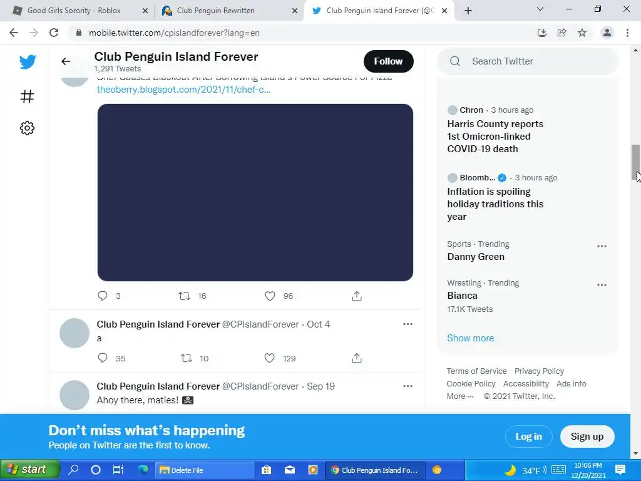
Task: Retweet the post with 16 retweets
Action: pyautogui.click(x=185, y=296)
